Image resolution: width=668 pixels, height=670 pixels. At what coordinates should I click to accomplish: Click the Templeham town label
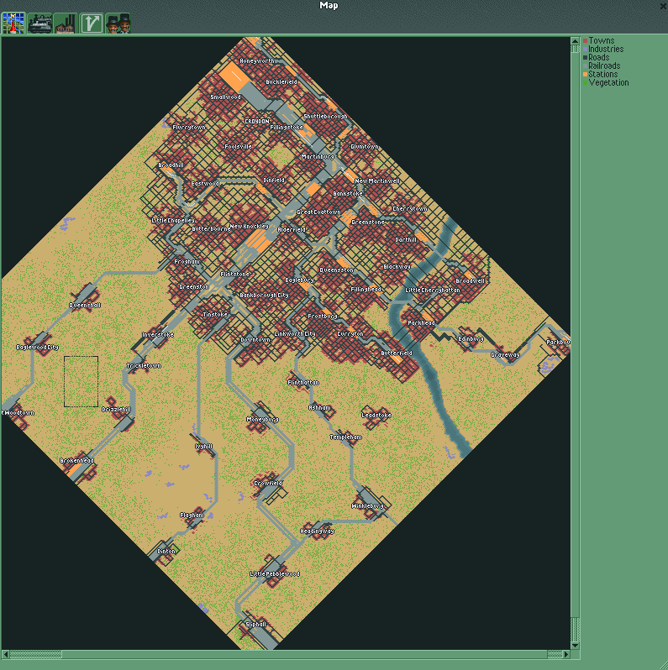(345, 437)
